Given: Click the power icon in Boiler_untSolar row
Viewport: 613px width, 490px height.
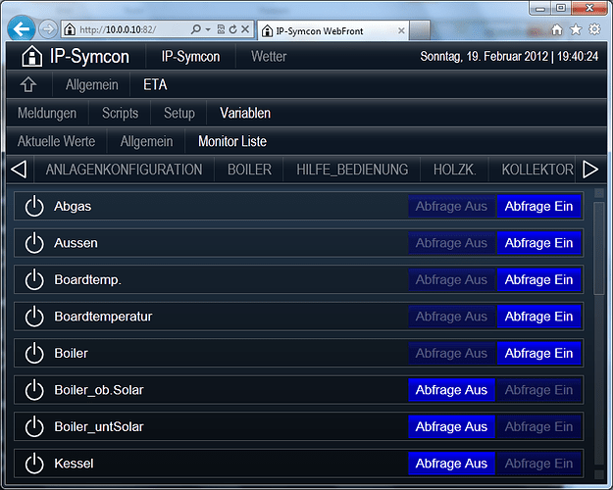Looking at the screenshot, I should click(34, 426).
